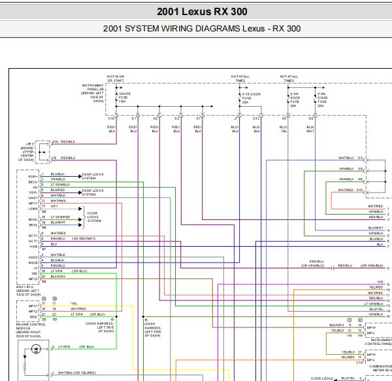Select the "K10" connector pin label

(111, 118)
